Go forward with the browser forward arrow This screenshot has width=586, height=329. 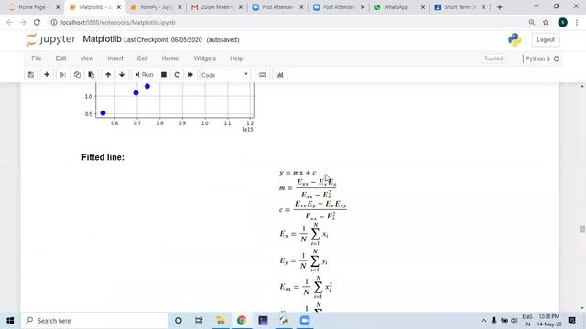click(23, 22)
